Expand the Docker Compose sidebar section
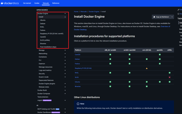Viewport: 182px width, 114px height. [65, 94]
